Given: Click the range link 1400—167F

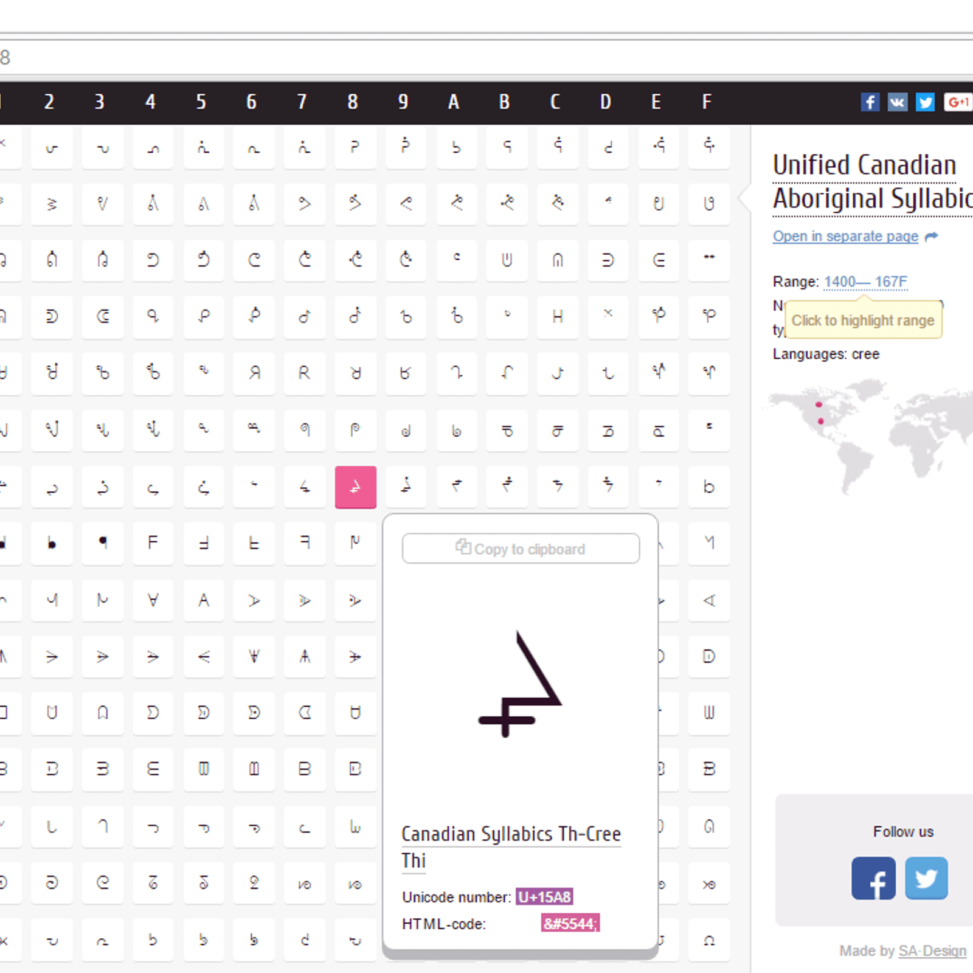Looking at the screenshot, I should [865, 282].
